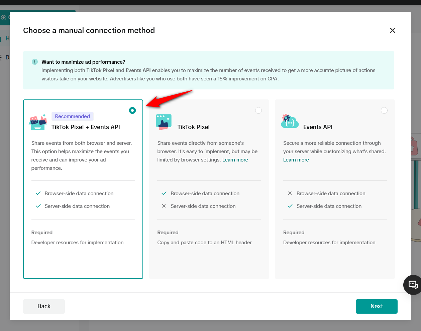Viewport: 421px width, 331px height.
Task: Click Browser-side data connection in Events API card
Action: tap(331, 194)
